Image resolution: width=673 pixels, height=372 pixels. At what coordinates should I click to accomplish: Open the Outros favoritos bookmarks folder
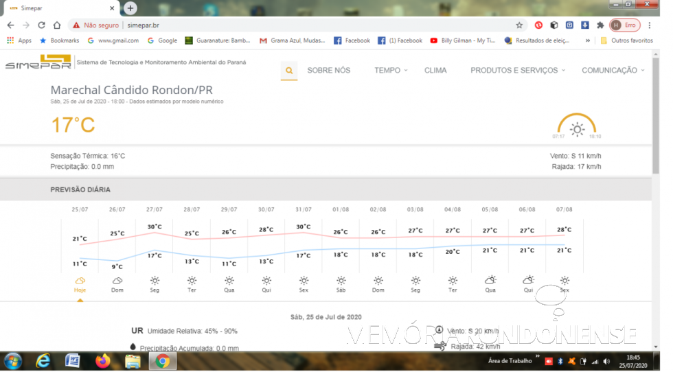626,40
